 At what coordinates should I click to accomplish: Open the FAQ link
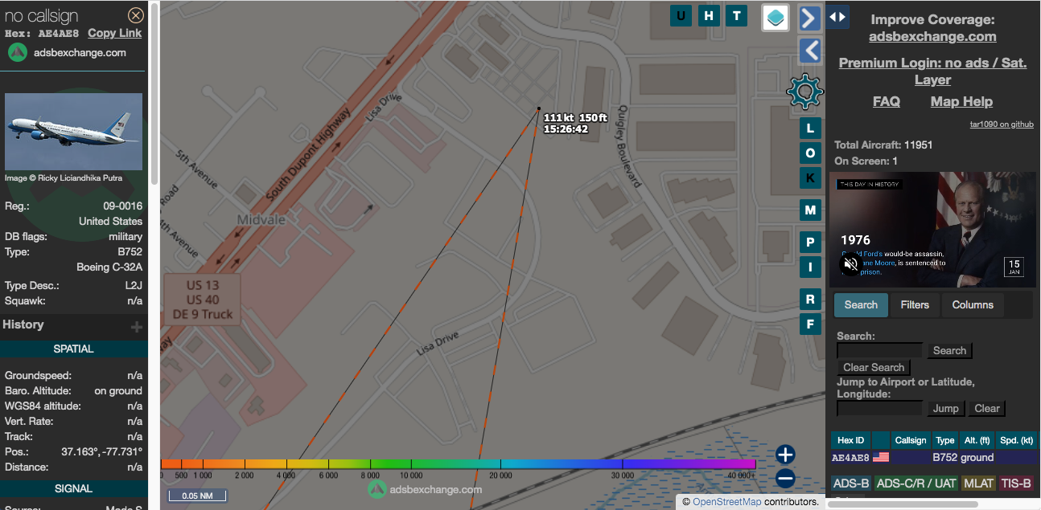[887, 101]
